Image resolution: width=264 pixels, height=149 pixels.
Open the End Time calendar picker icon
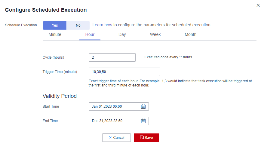click(x=143, y=121)
